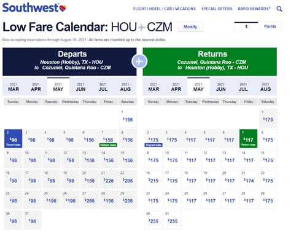Select JUN 2021 in Departs months
The height and width of the screenshot is (233, 291).
tap(80, 87)
